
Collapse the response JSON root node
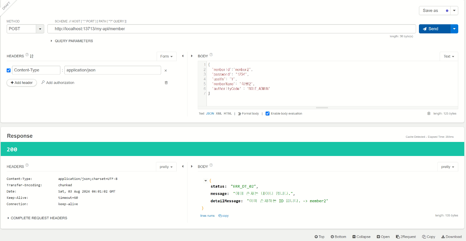click(x=205, y=181)
